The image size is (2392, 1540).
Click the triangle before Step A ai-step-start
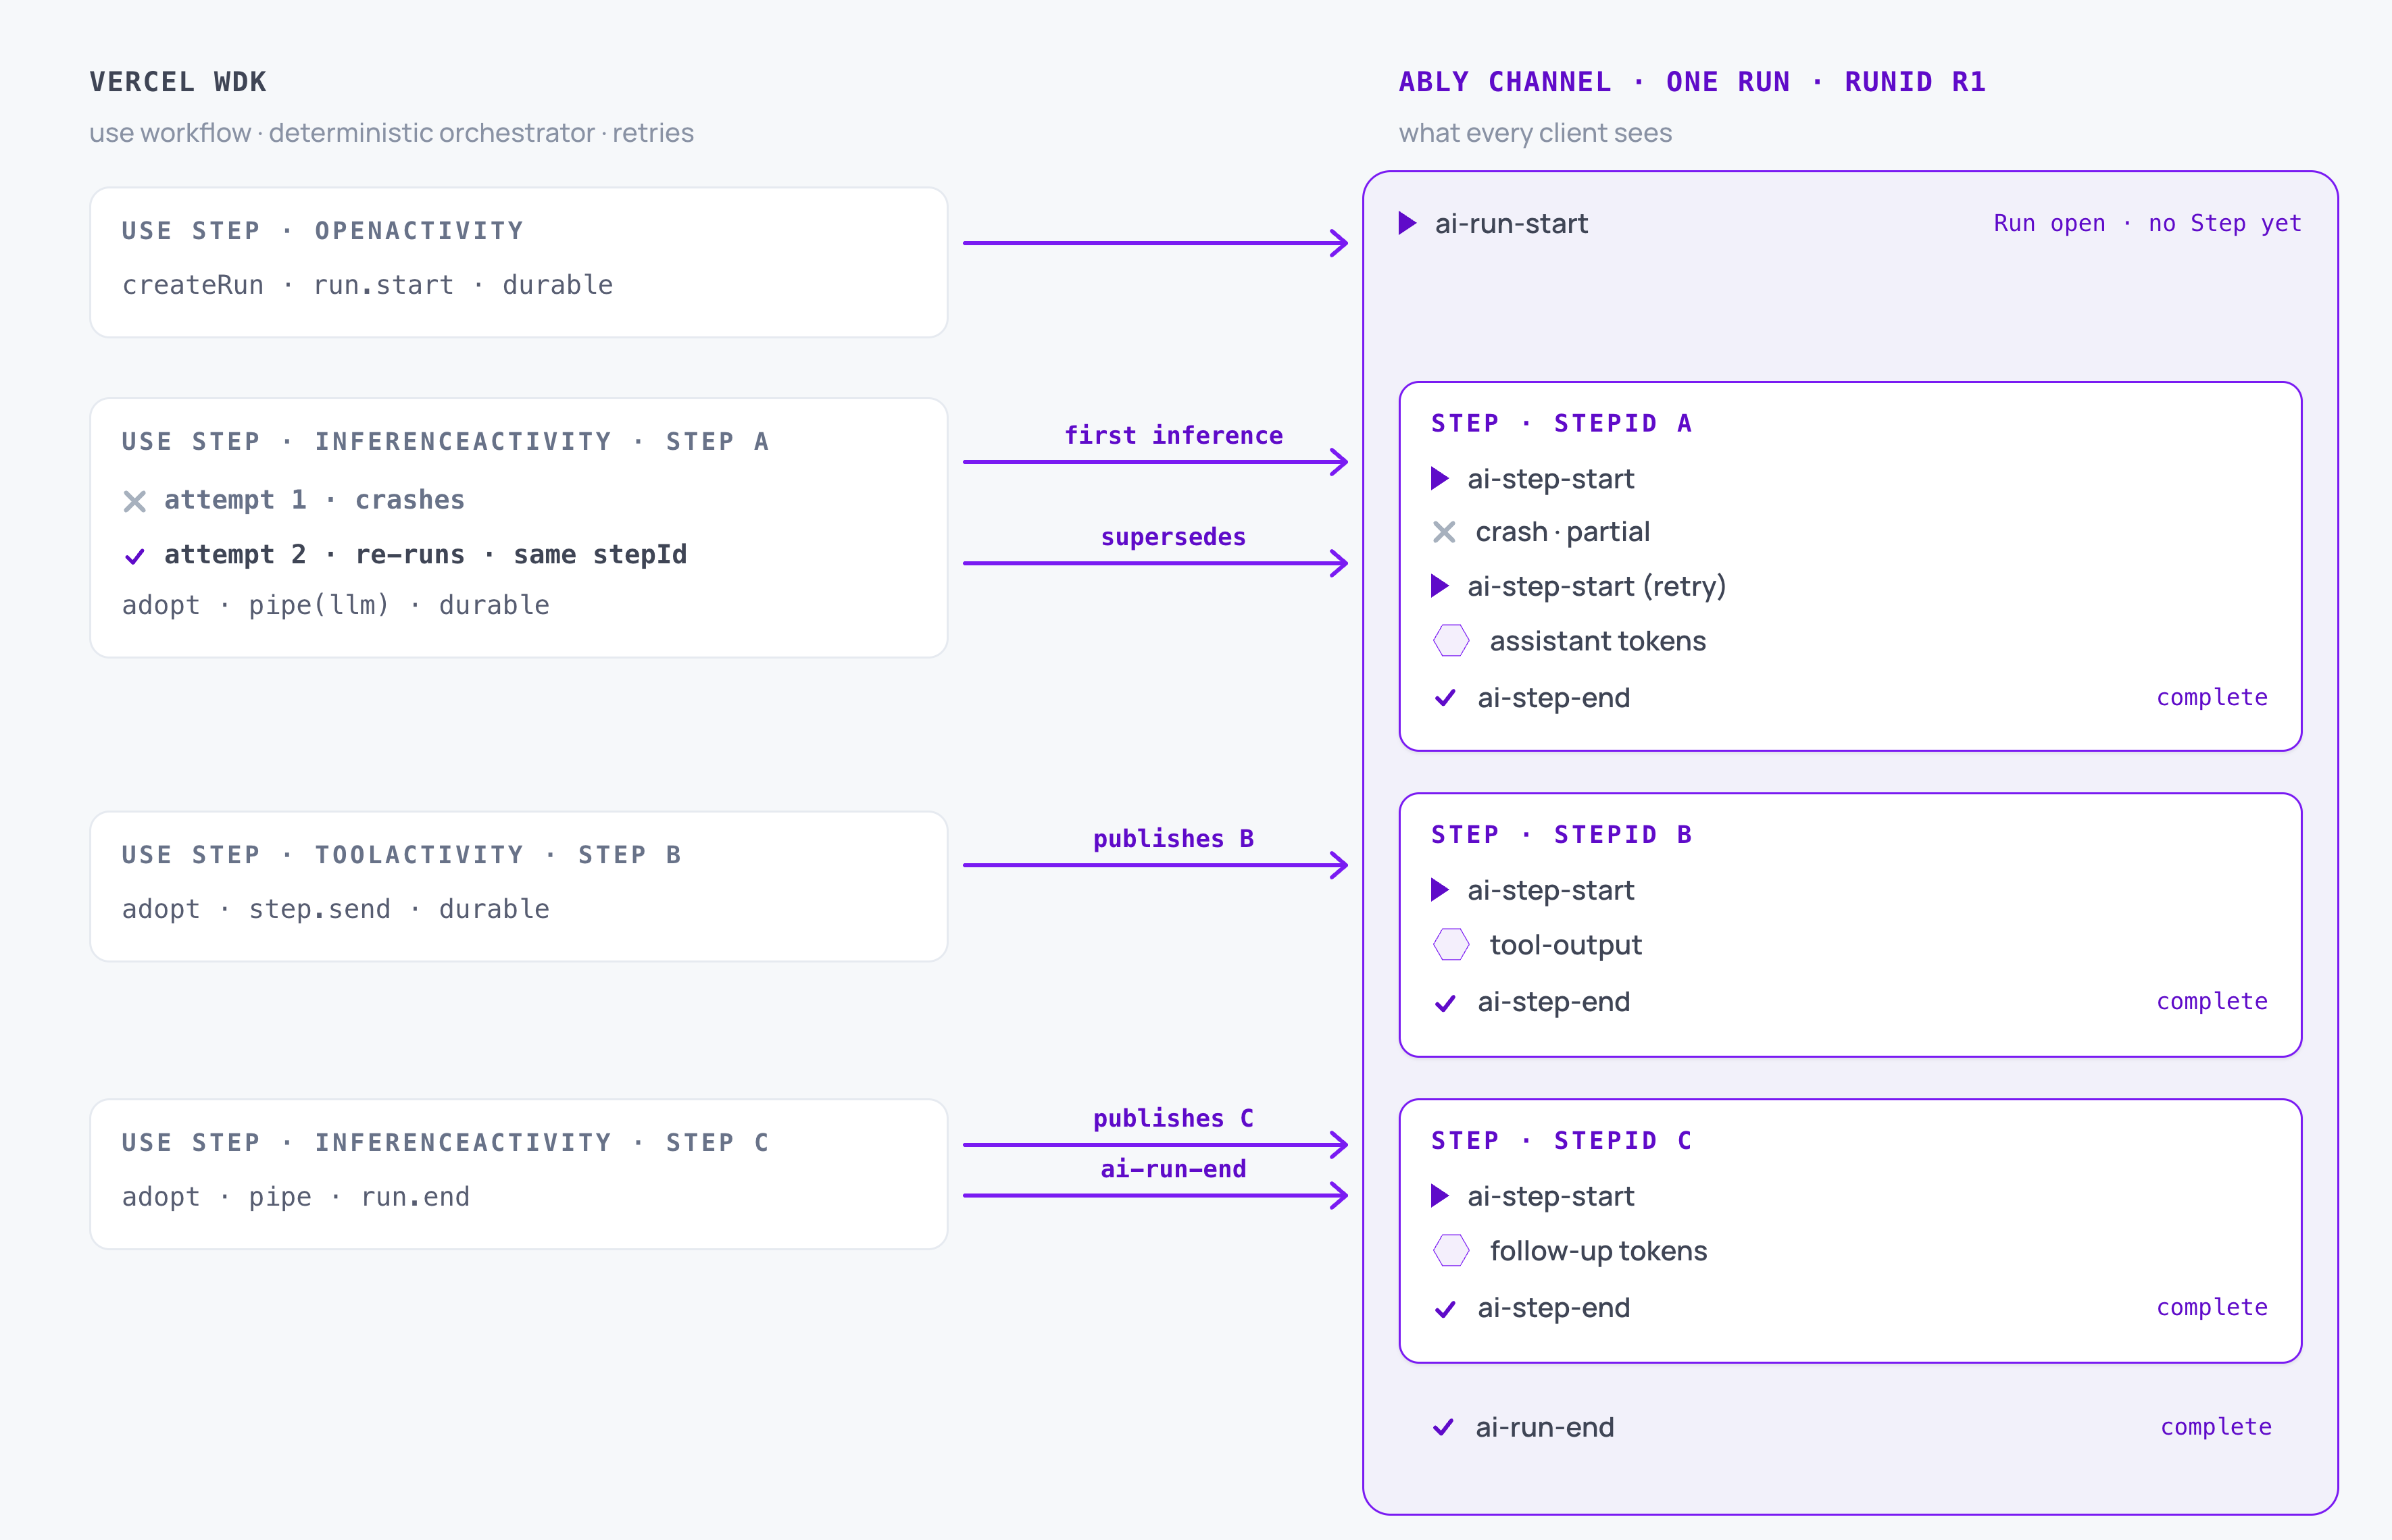(1440, 479)
